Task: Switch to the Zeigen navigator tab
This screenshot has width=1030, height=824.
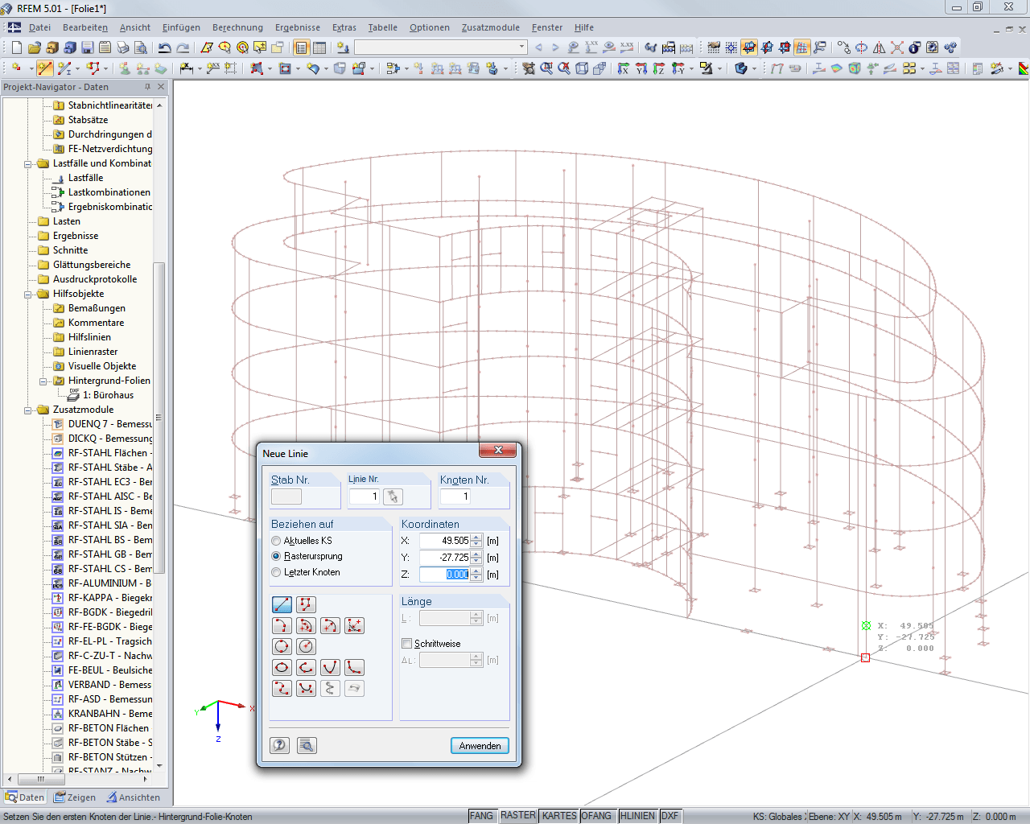Action: click(x=75, y=797)
